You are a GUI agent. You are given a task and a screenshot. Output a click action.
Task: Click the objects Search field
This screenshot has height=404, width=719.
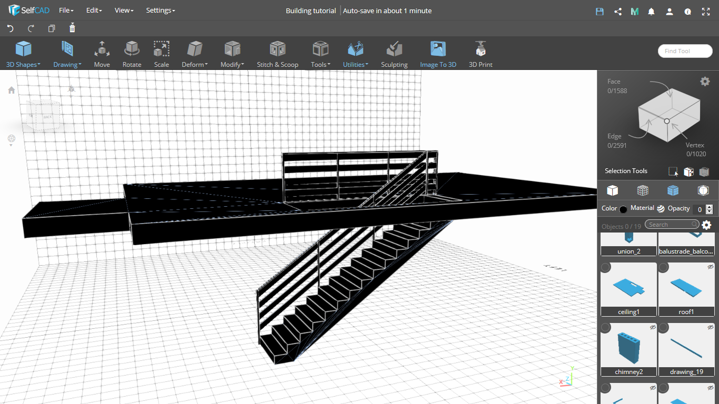point(672,225)
